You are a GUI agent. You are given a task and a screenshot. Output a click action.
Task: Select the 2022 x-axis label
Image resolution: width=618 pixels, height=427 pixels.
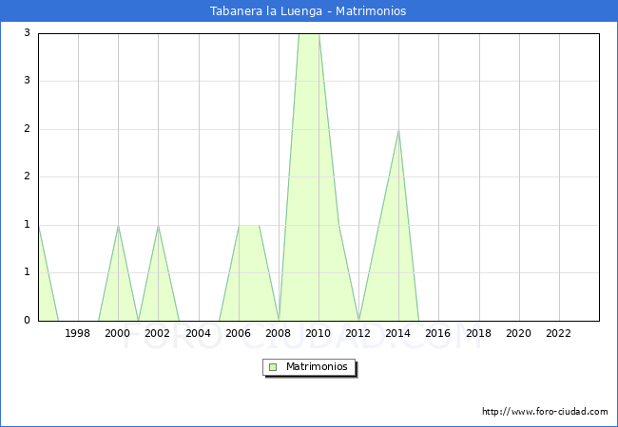pyautogui.click(x=558, y=333)
